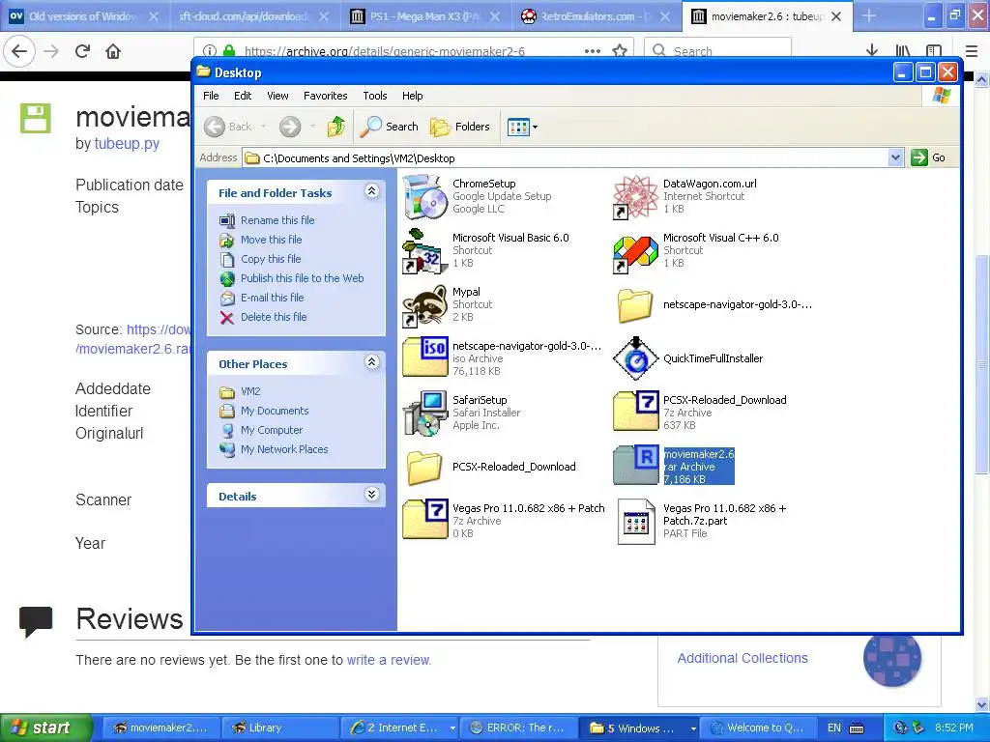
Task: Click E-mail this file task
Action: pyautogui.click(x=272, y=298)
